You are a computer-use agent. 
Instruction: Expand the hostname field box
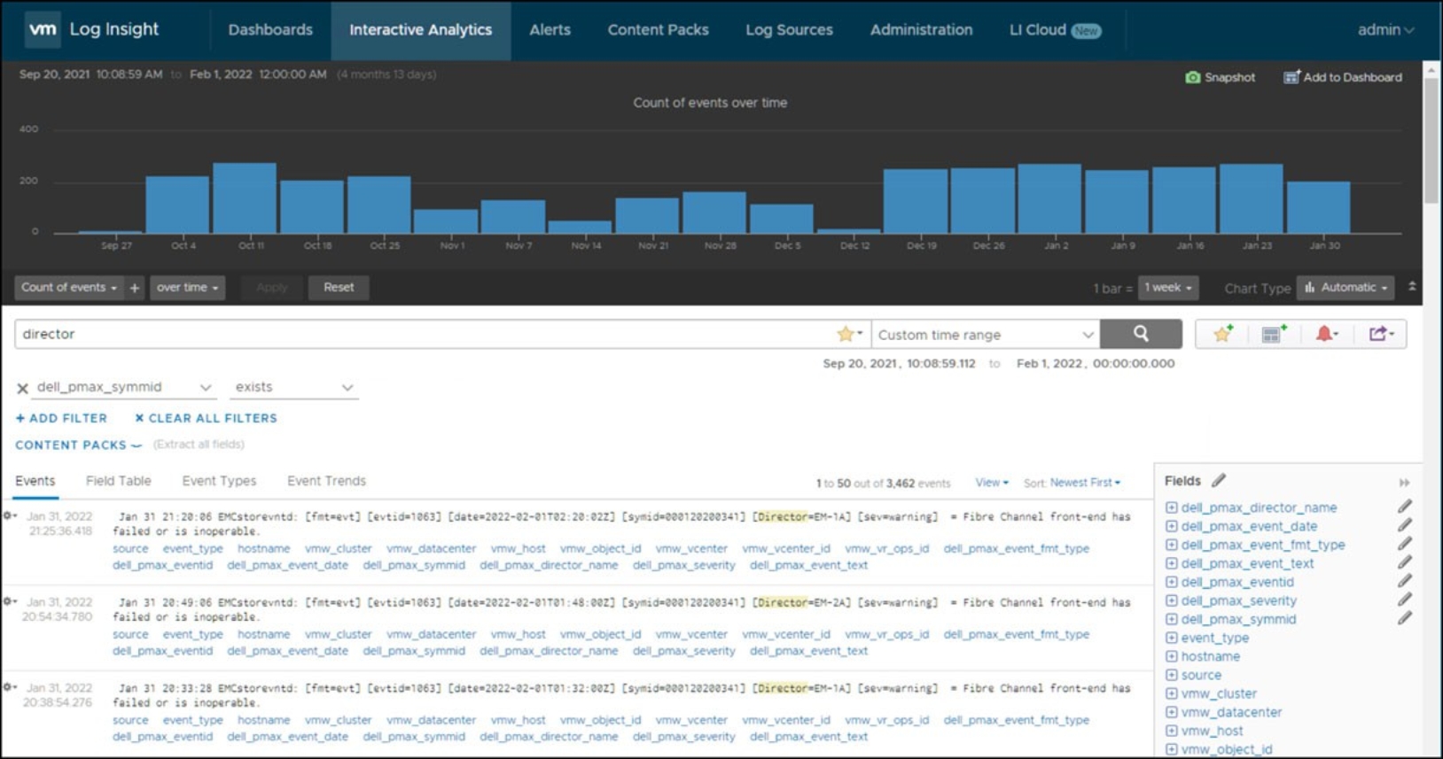tap(1172, 656)
